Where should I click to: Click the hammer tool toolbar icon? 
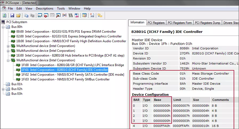58,15
